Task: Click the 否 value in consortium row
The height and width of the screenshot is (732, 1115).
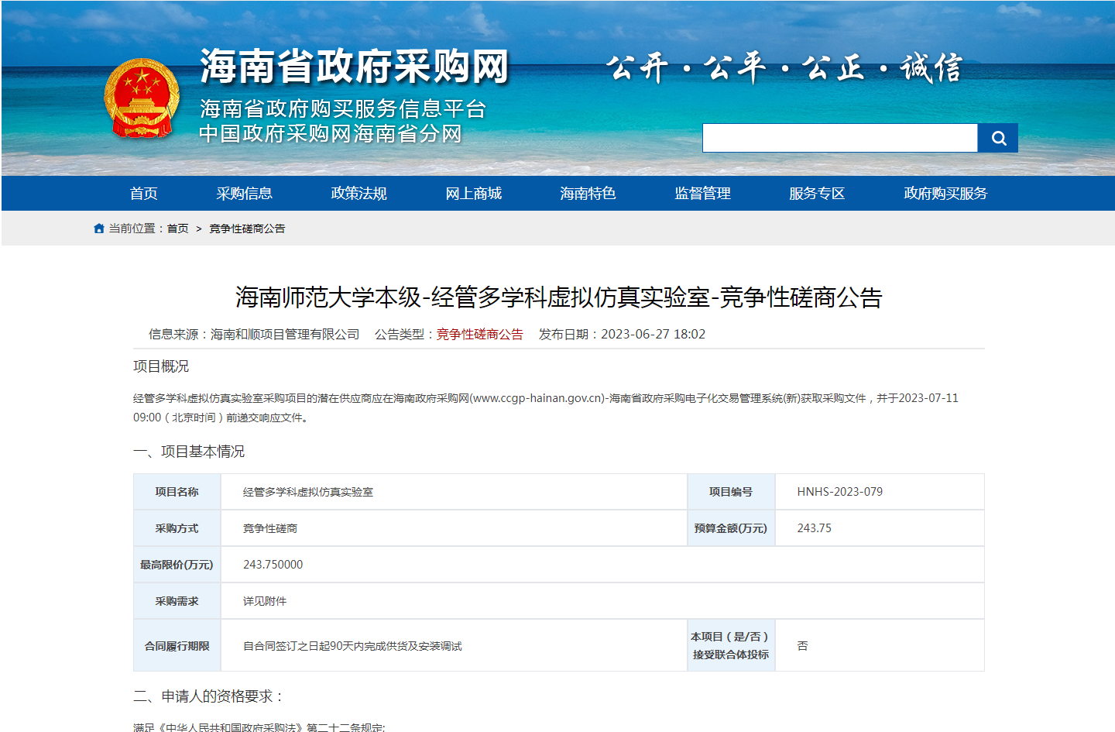Action: point(802,646)
